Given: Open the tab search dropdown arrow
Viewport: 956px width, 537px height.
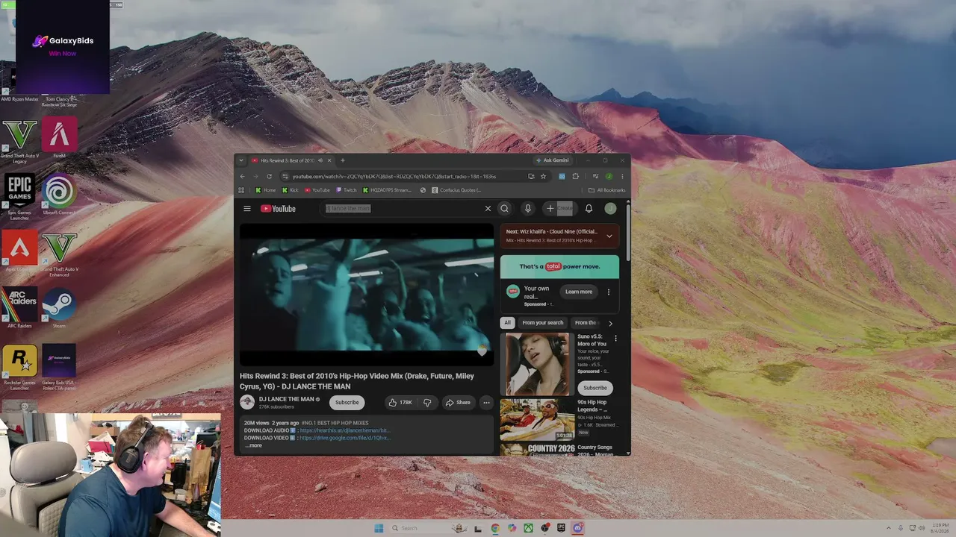Looking at the screenshot, I should click(x=240, y=160).
